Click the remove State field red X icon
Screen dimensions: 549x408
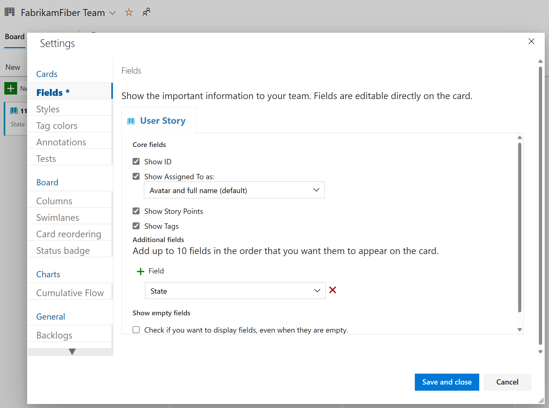334,291
